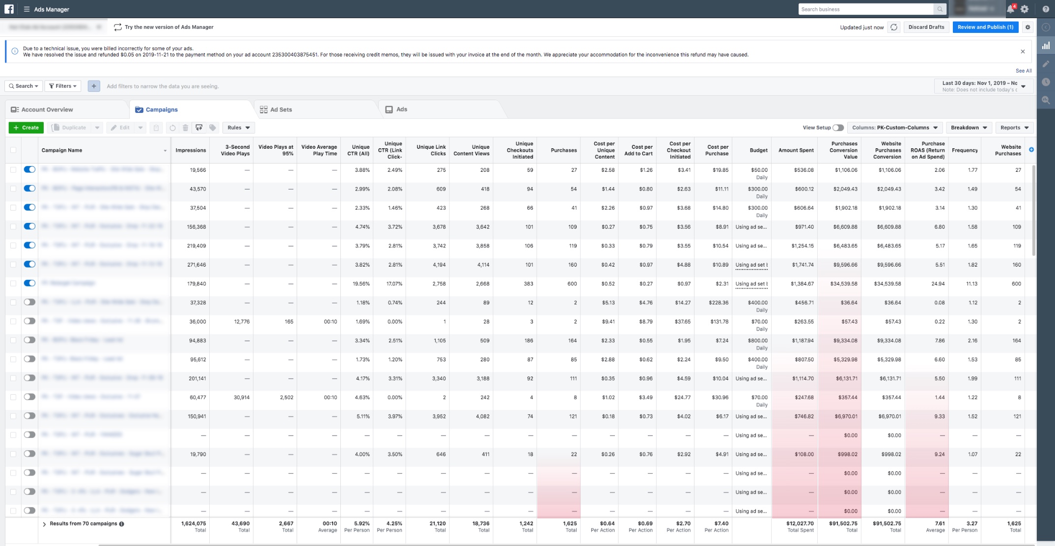Open the Filters dropdown
The width and height of the screenshot is (1055, 546).
pyautogui.click(x=63, y=86)
